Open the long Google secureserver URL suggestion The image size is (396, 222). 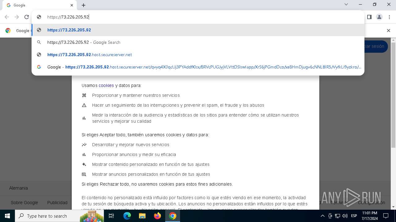pyautogui.click(x=198, y=67)
